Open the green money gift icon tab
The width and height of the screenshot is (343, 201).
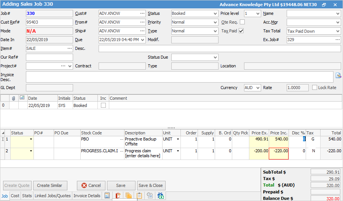tap(160, 196)
